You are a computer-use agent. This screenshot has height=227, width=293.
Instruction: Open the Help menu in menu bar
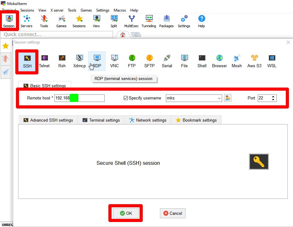tap(134, 10)
